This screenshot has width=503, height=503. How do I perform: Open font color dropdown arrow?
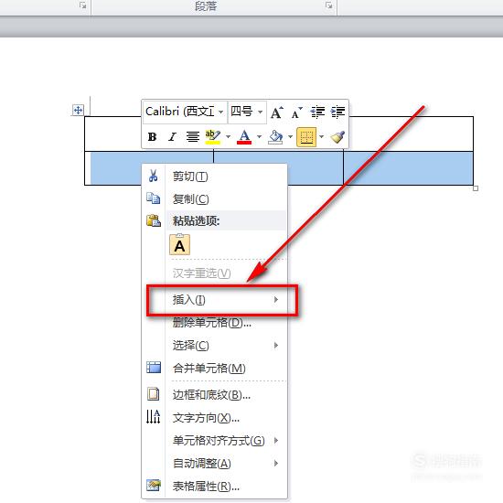[x=259, y=136]
